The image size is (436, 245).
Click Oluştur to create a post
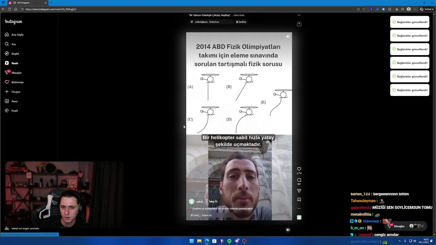[13, 92]
